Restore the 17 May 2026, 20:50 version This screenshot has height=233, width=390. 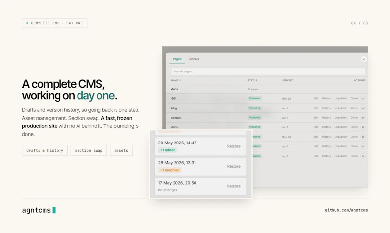coord(234,186)
